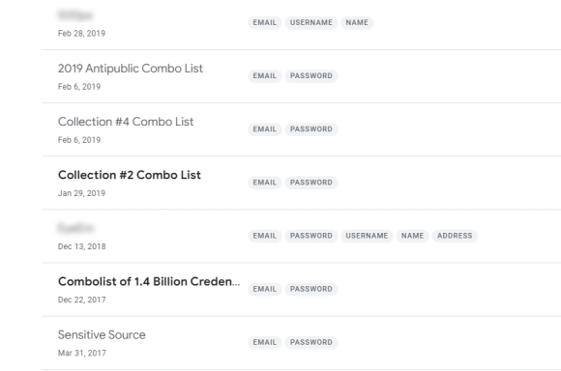Click USERNAME tag on Feb 28, 2019 row
This screenshot has width=561, height=371.
click(x=311, y=22)
